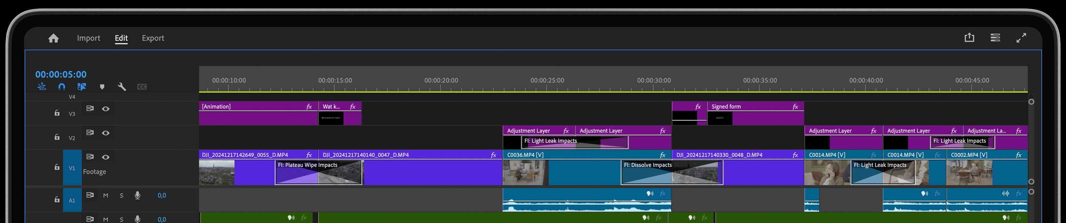Click the Captions CC icon

[x=141, y=87]
